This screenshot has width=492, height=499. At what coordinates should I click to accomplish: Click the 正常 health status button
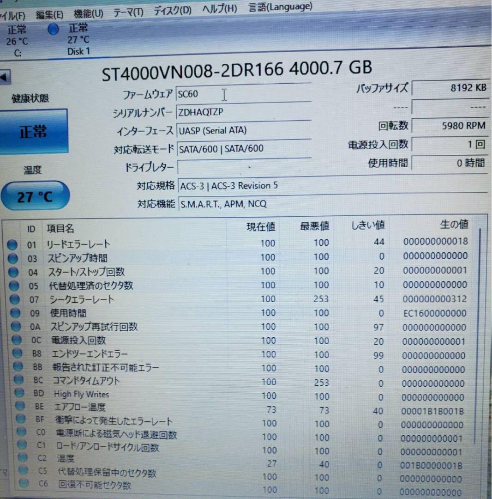click(x=35, y=131)
